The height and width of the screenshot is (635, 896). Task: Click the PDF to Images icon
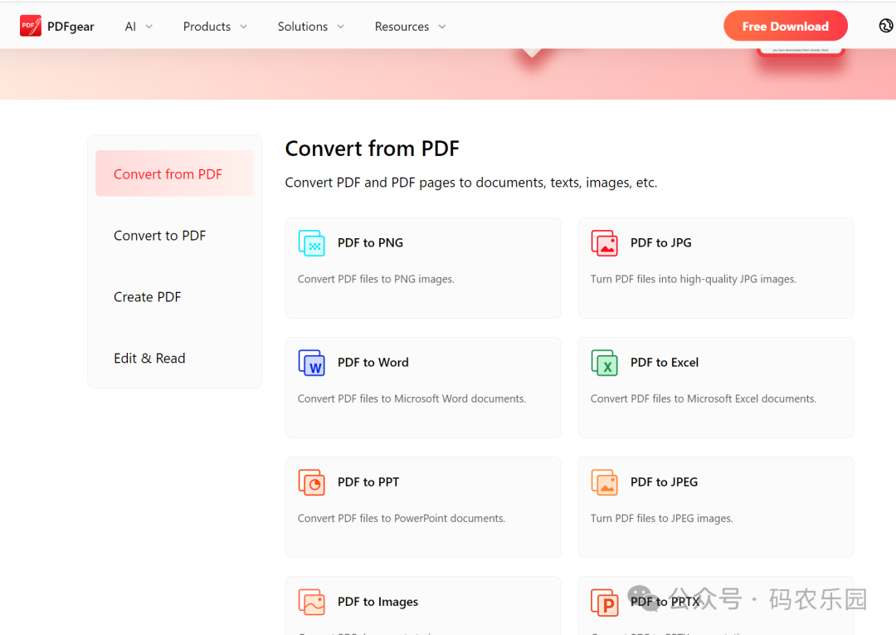tap(311, 601)
